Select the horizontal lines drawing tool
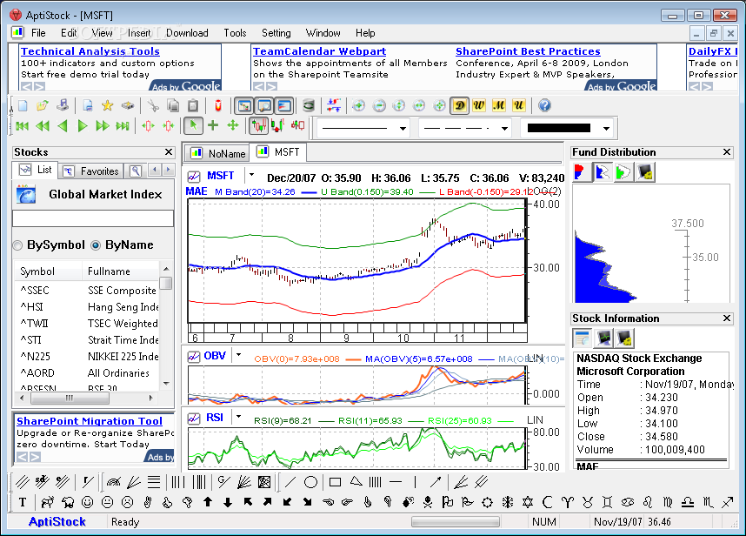This screenshot has width=746, height=536. 154,482
